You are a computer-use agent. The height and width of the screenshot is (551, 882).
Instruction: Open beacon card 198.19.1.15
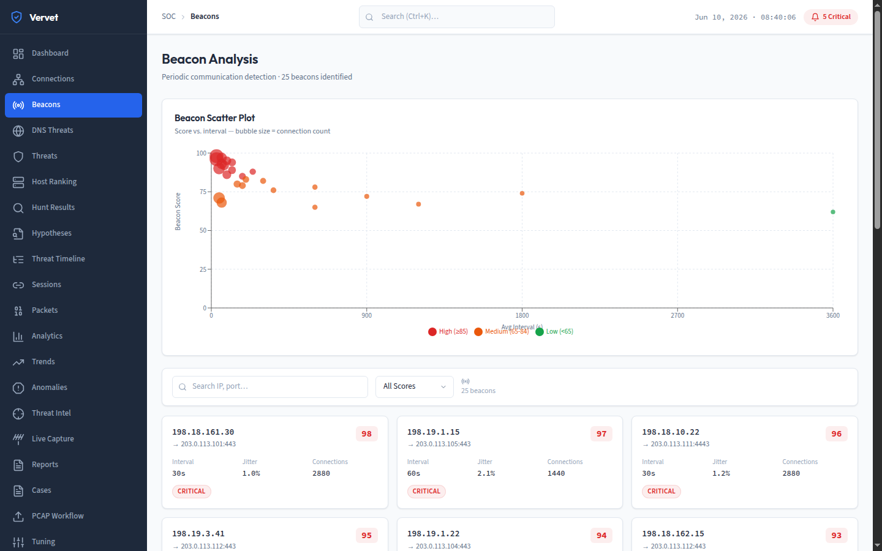(510, 462)
